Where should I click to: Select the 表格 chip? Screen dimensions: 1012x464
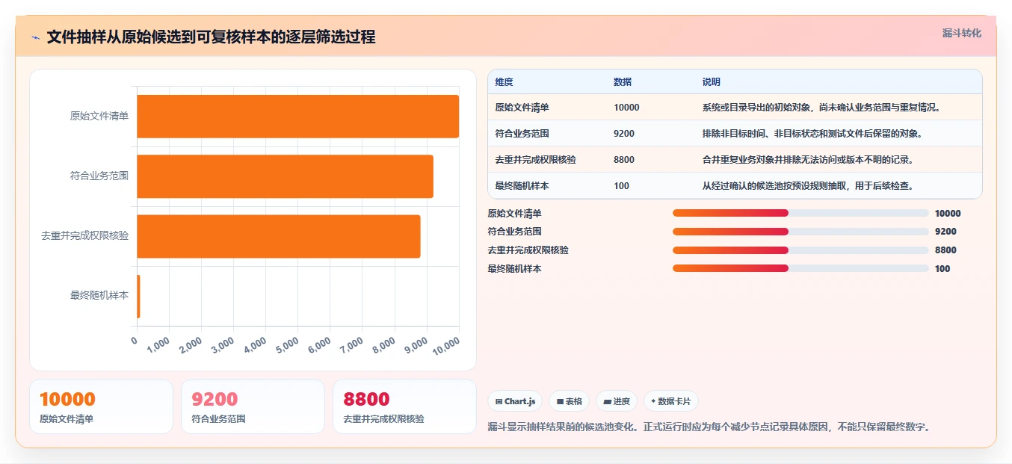click(570, 401)
